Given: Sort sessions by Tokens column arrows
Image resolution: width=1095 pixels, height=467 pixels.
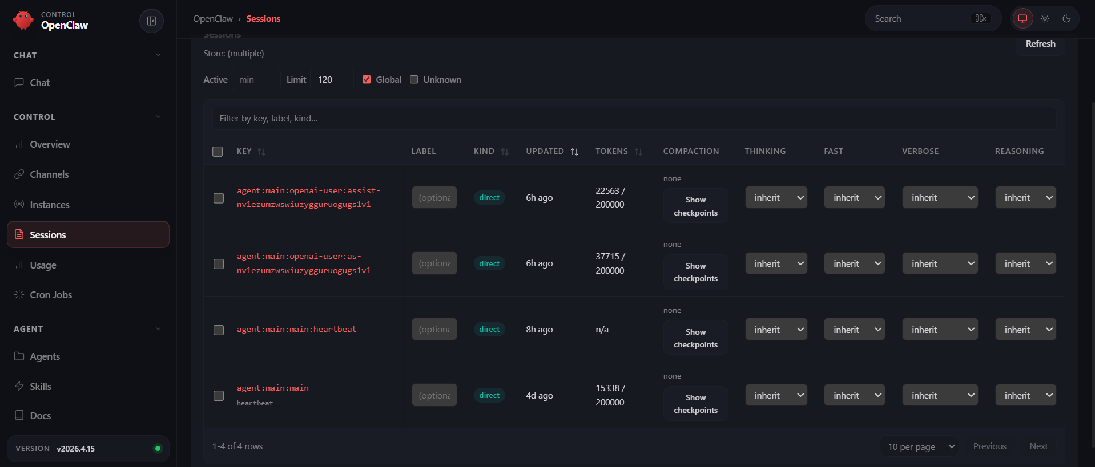Looking at the screenshot, I should [x=638, y=152].
